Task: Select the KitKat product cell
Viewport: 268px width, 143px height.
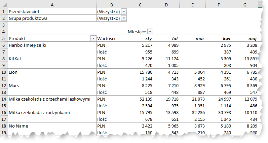Action: [x=52, y=59]
